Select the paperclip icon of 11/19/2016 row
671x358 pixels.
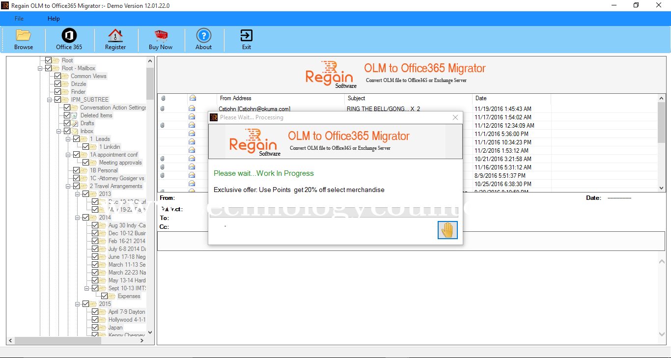163,109
